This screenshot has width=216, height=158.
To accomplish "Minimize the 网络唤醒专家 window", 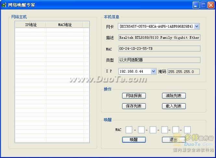I will click(x=196, y=5).
